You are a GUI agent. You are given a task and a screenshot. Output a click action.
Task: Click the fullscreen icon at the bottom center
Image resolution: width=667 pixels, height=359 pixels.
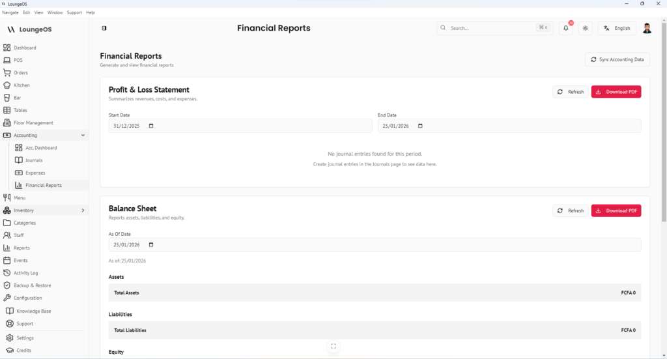pyautogui.click(x=333, y=346)
